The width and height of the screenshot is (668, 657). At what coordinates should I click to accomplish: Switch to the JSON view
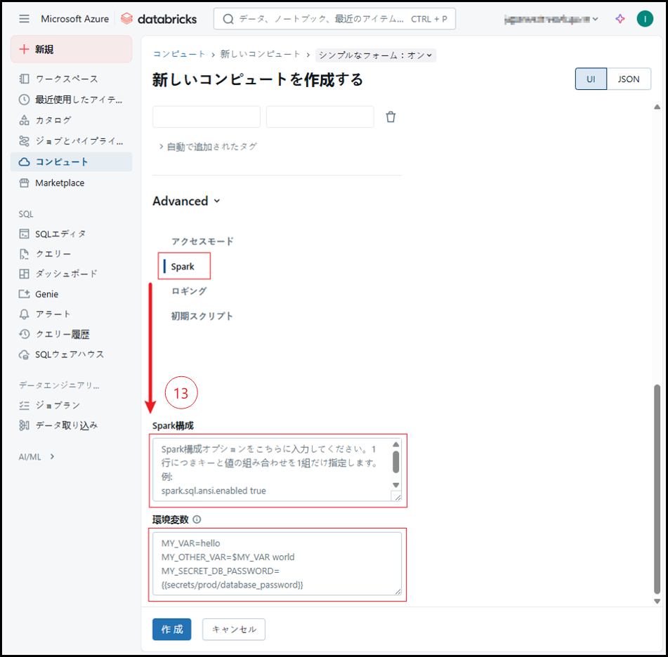click(x=629, y=79)
